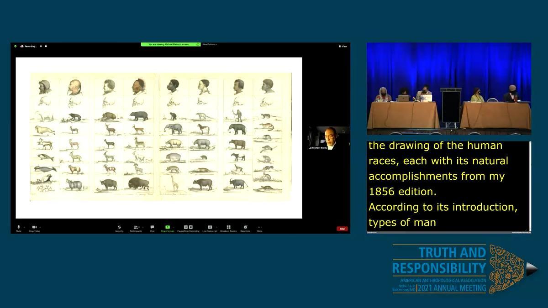Pause recording with the top-bar pause icon

coord(41,46)
